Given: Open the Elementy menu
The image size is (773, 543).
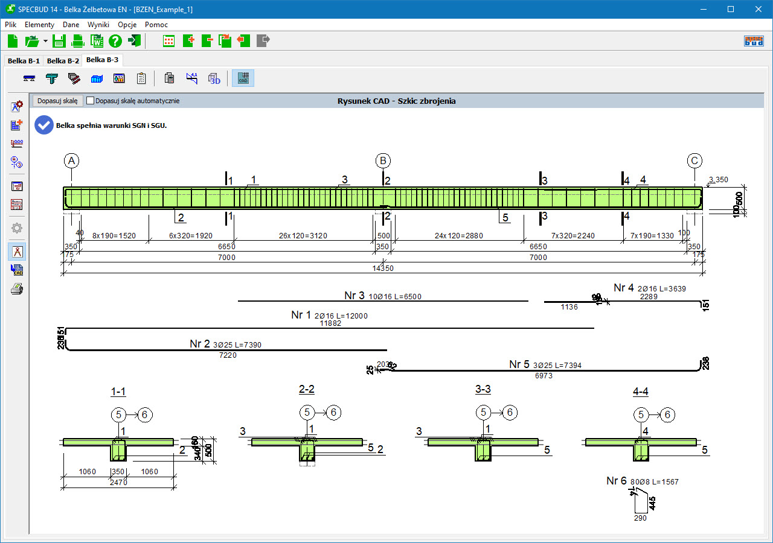Looking at the screenshot, I should 39,25.
